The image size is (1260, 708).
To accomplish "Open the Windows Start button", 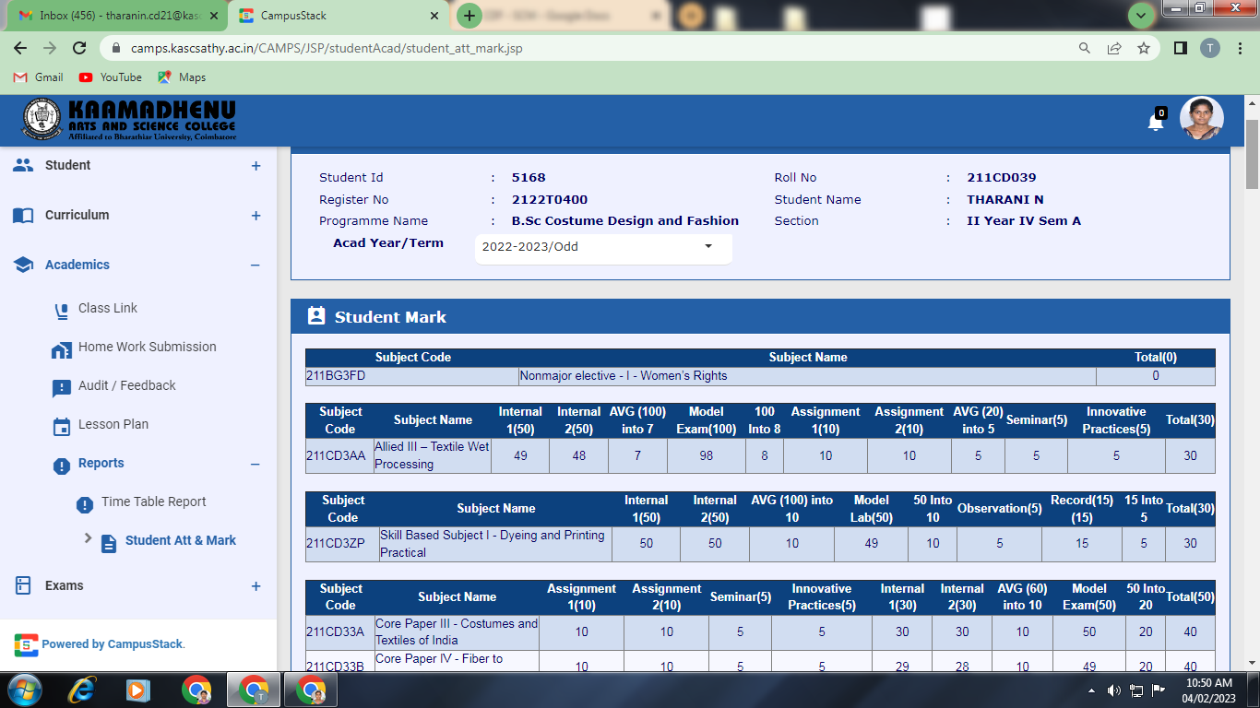I will 23,690.
